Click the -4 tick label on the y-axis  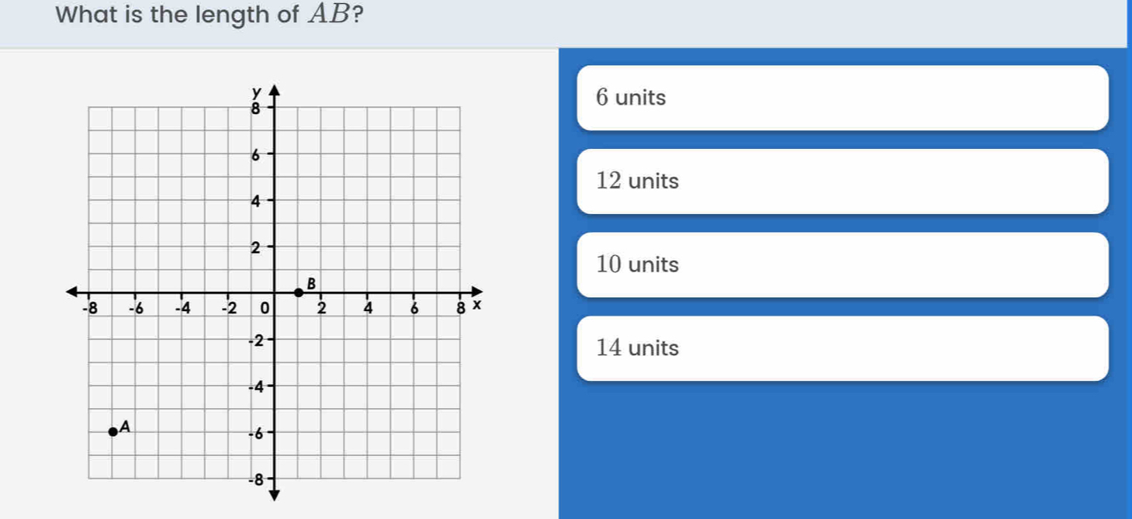point(251,386)
